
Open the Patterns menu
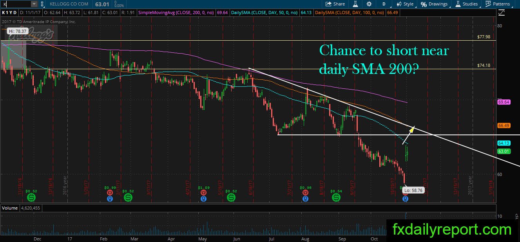tap(497, 4)
